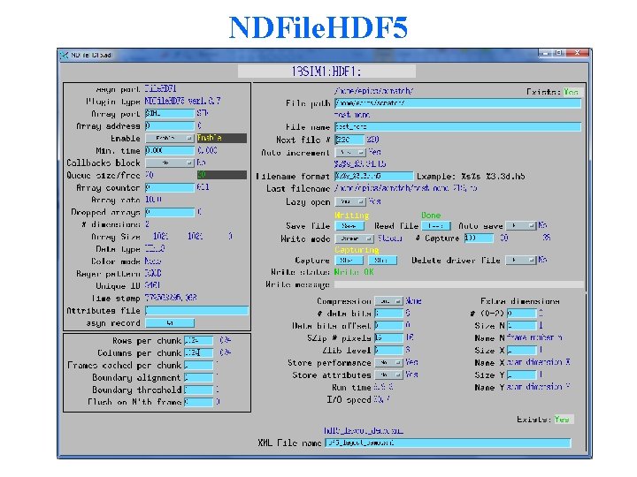637x477 pixels.
Task: Minimize the NDFile window
Action: click(545, 53)
